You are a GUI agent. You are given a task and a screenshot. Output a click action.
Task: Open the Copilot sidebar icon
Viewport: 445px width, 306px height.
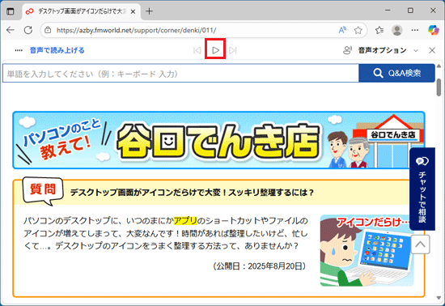tap(434, 30)
